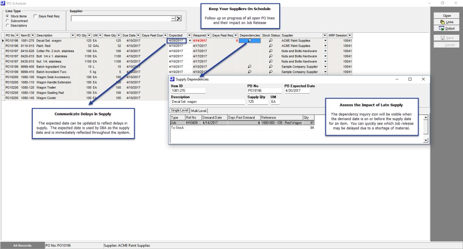Click the Item ID field showing 1081-270

(x=188, y=91)
